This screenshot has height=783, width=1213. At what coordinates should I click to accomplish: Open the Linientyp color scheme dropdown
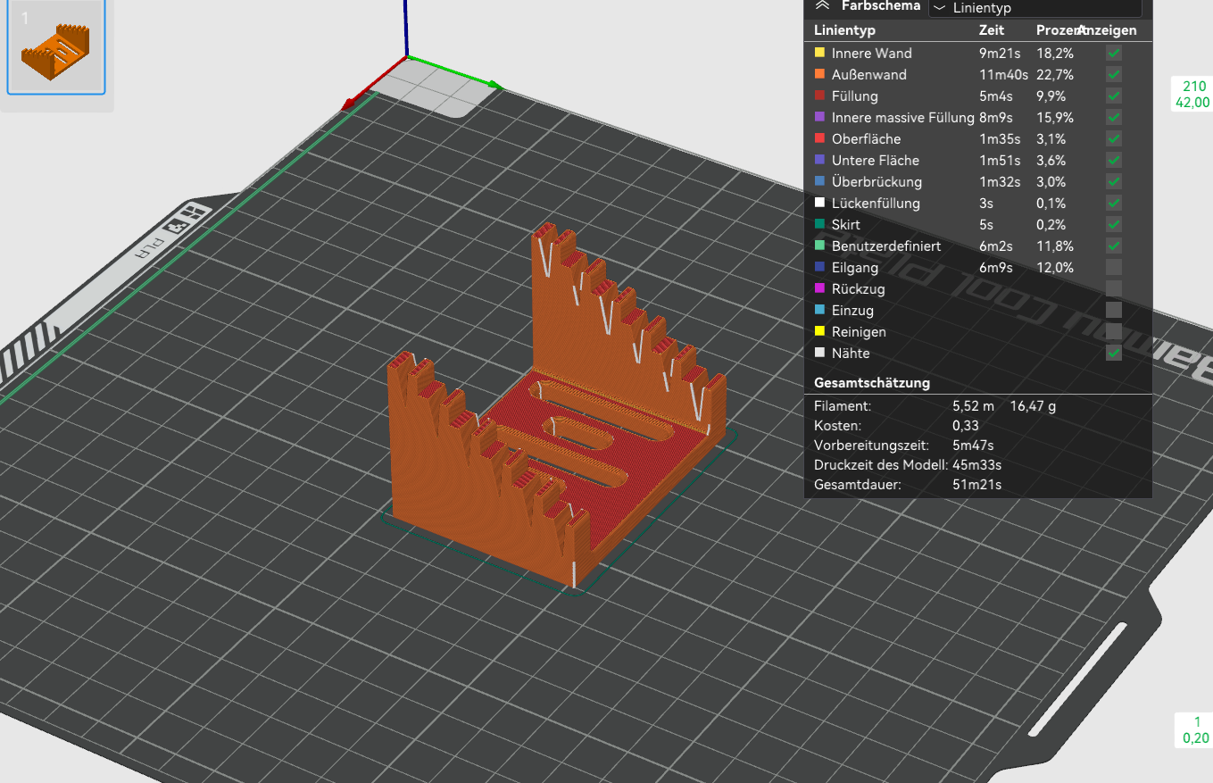click(1035, 7)
